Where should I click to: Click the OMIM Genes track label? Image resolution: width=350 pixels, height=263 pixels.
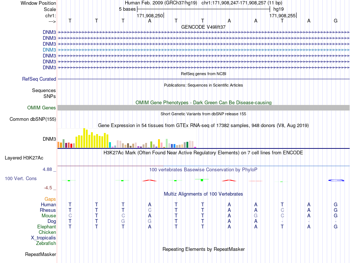42,108
